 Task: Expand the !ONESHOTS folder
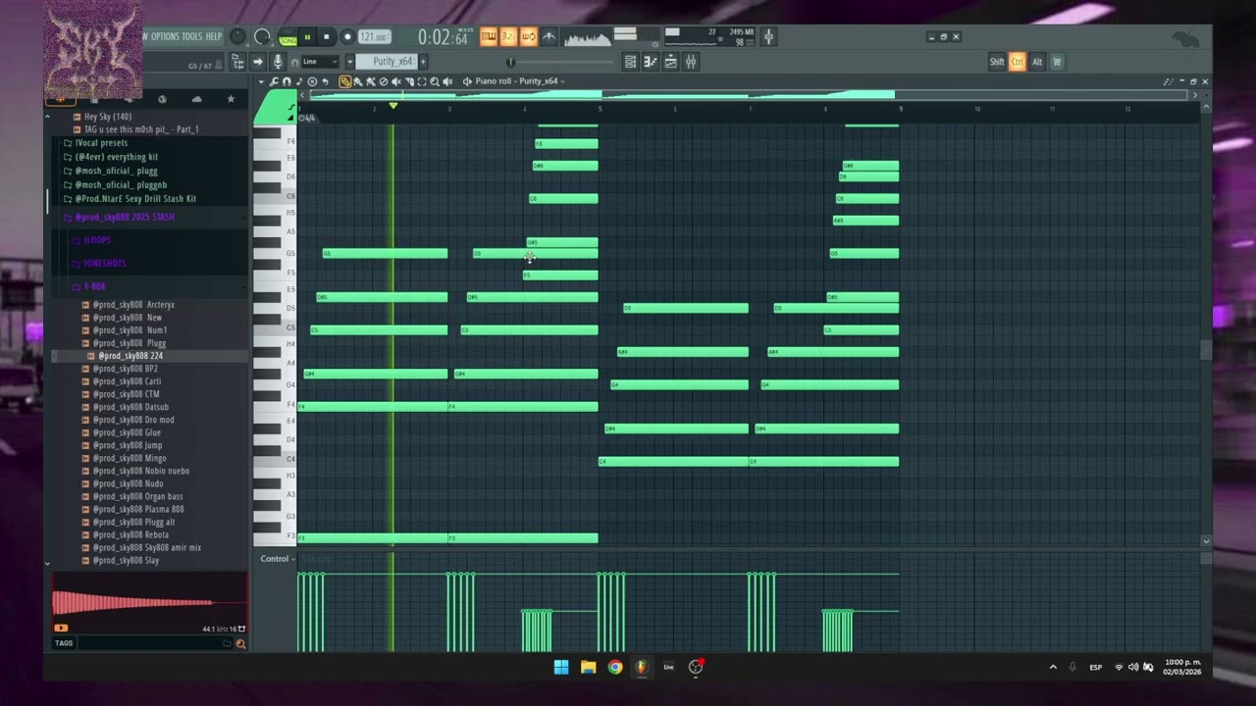click(104, 263)
